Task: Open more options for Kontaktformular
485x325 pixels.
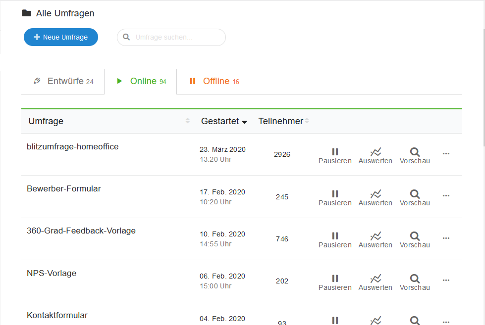Action: coord(446,322)
